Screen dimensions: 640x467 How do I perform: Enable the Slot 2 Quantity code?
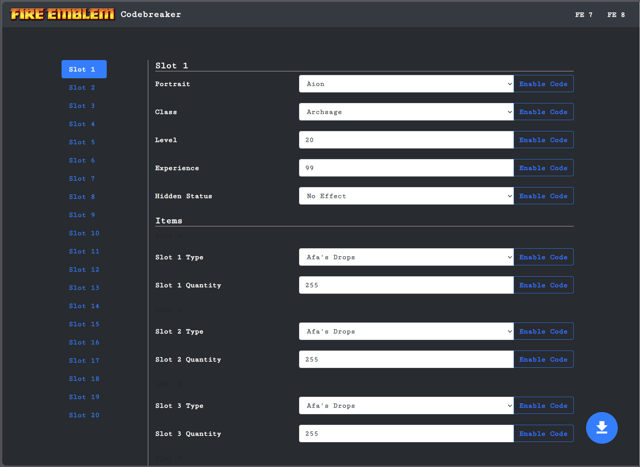click(543, 359)
